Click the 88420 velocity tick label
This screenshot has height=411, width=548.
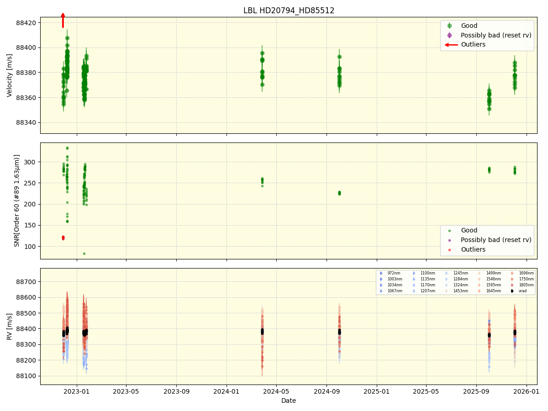tap(26, 23)
